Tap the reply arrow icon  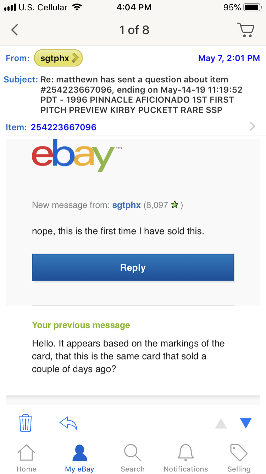[68, 423]
